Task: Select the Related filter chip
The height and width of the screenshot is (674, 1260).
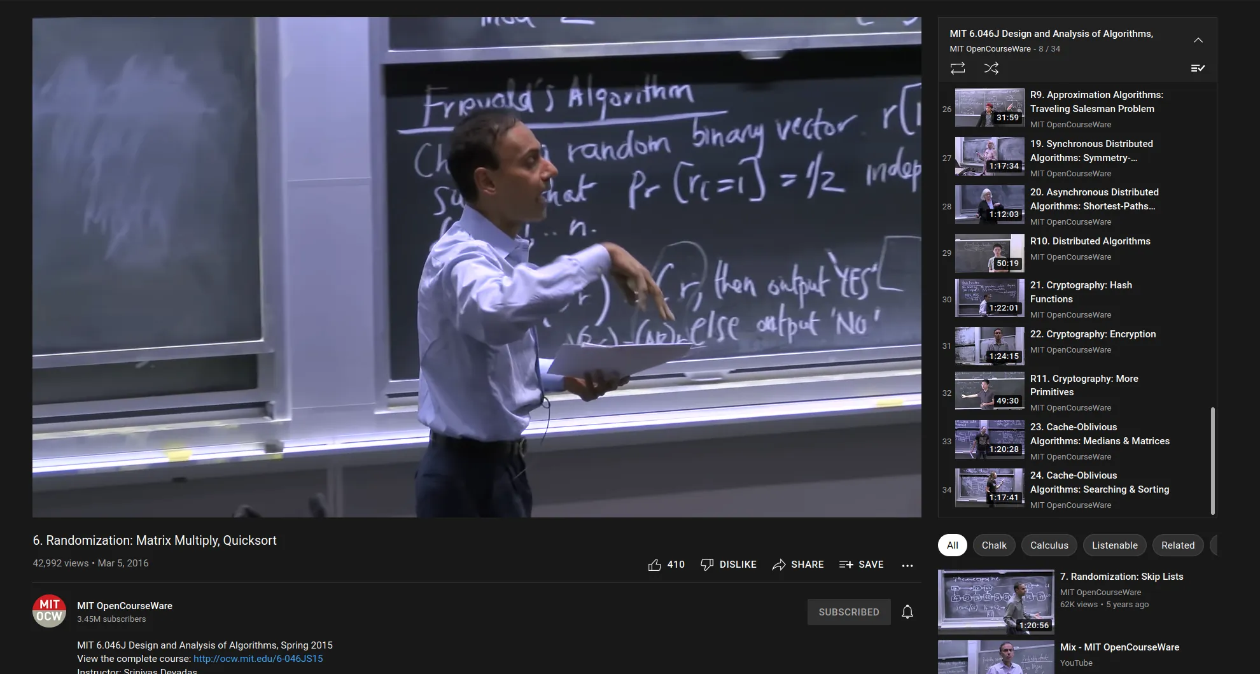Action: pos(1177,545)
